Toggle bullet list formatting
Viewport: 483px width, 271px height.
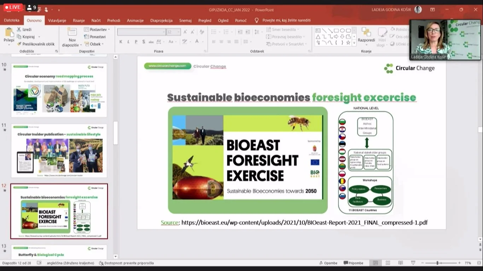coord(215,32)
